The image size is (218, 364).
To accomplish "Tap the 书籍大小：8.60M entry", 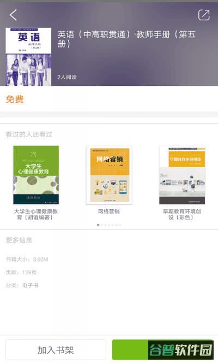I will pos(27,259).
